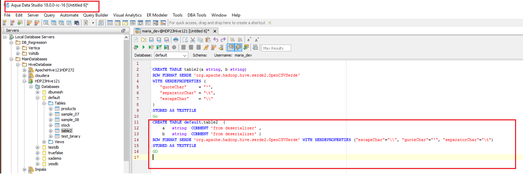
Task: Click the Refresh schema icon with green arrows
Action: click(246, 47)
